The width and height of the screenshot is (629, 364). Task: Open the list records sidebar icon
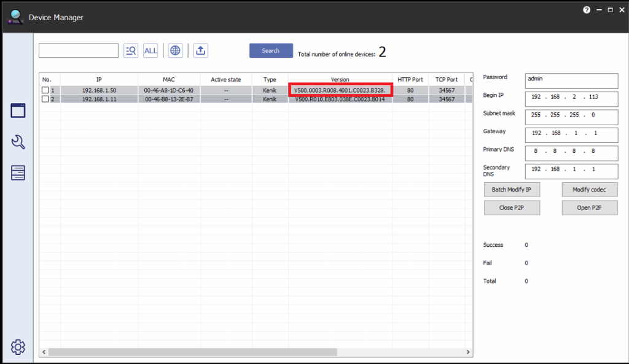pos(18,173)
